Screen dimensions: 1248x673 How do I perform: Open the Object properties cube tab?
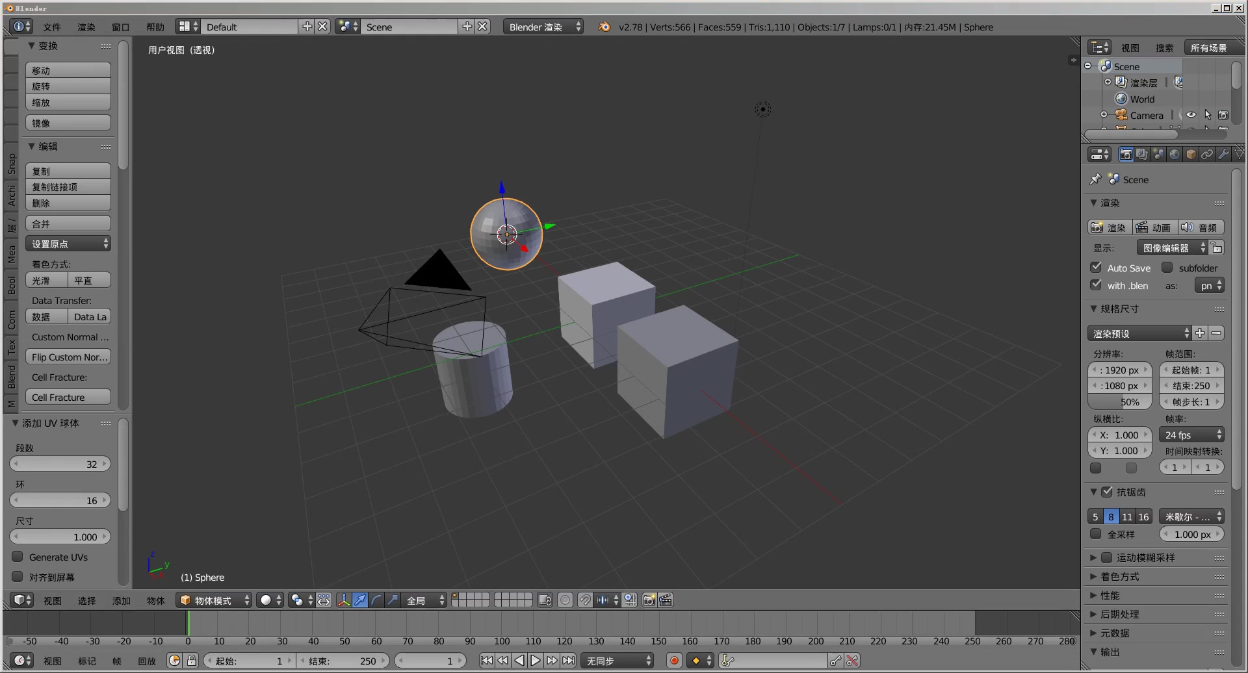1190,154
